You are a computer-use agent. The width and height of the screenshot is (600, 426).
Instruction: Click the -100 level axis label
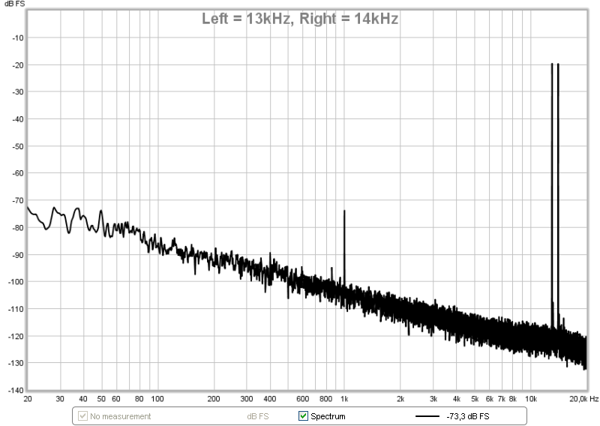click(x=16, y=282)
